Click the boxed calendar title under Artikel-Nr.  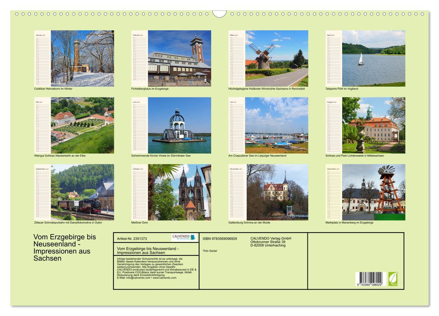click(148, 251)
